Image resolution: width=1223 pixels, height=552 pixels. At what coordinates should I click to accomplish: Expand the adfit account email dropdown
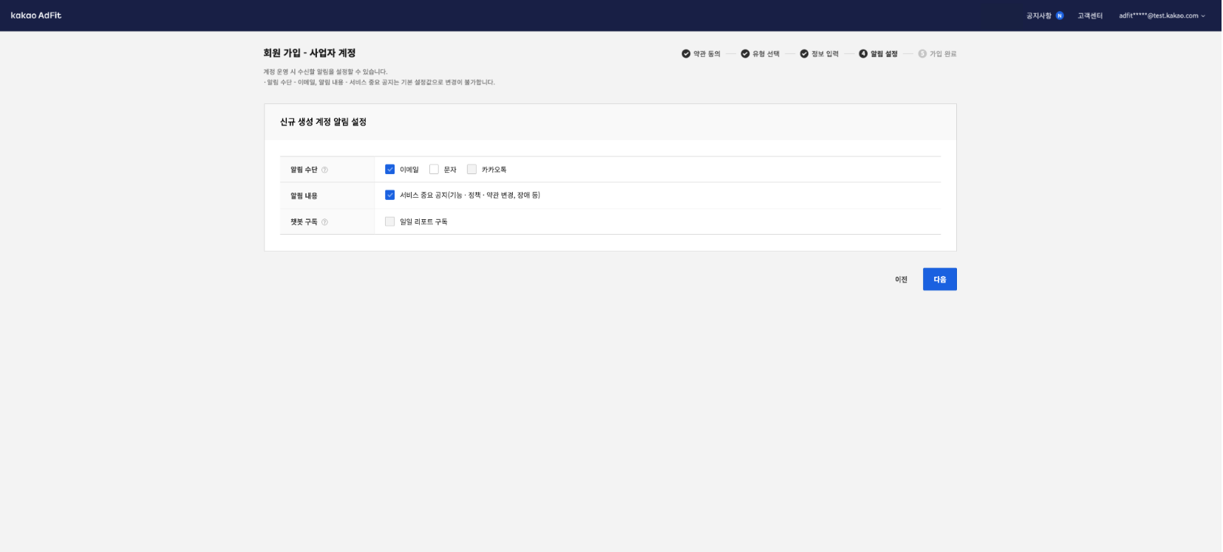pos(1162,15)
